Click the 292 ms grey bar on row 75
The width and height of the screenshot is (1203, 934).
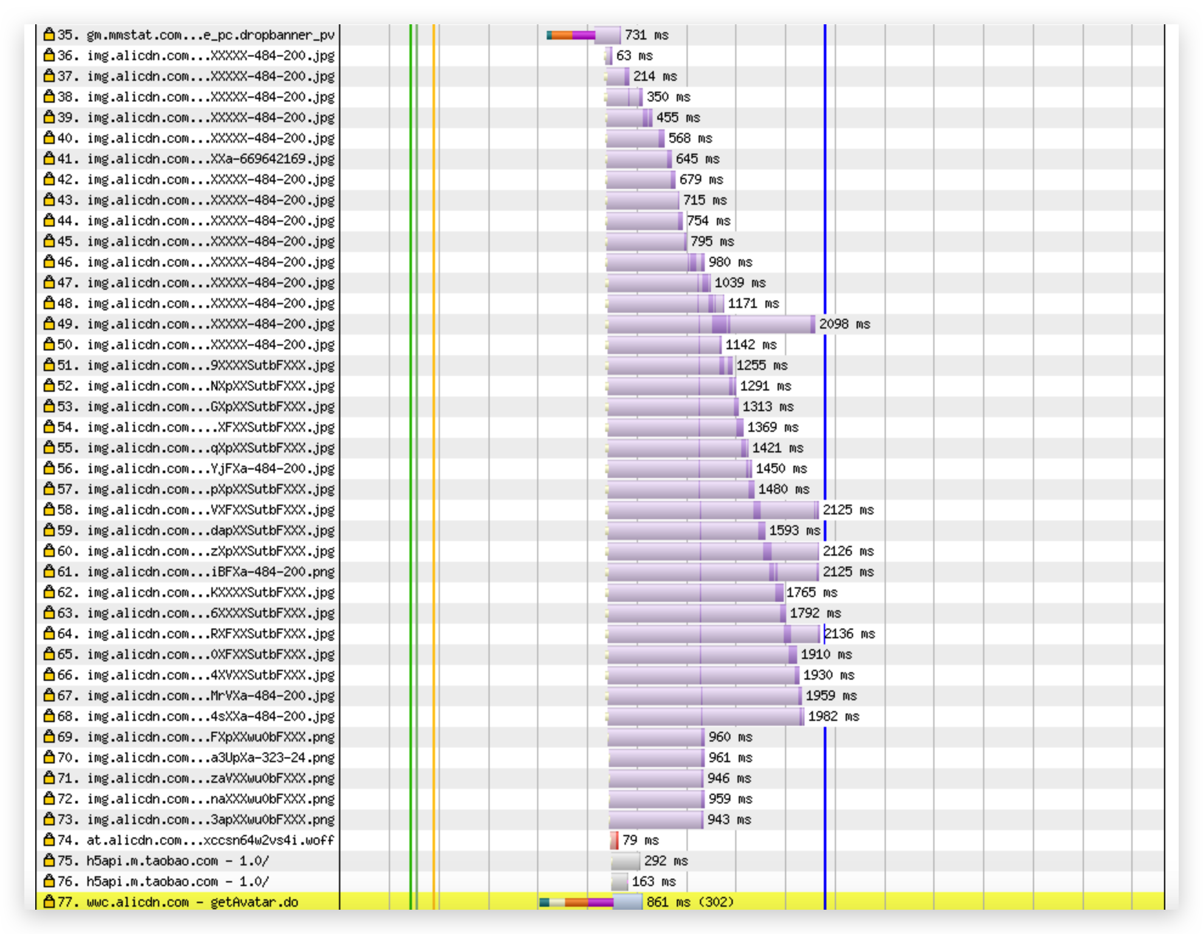(625, 861)
